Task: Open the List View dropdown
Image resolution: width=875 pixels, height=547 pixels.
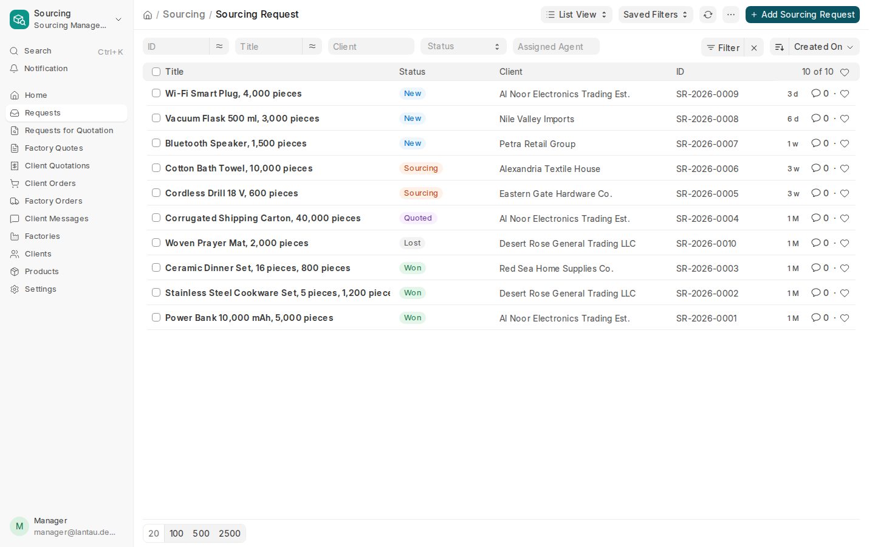Action: (x=577, y=15)
